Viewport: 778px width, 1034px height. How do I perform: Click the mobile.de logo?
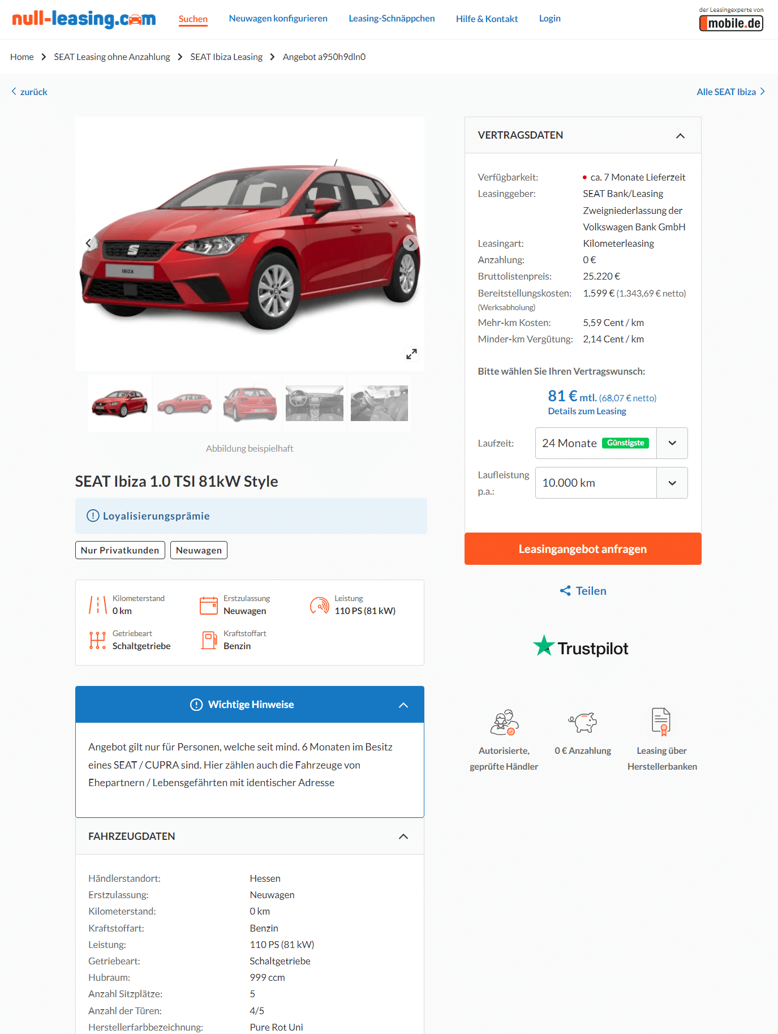(731, 23)
